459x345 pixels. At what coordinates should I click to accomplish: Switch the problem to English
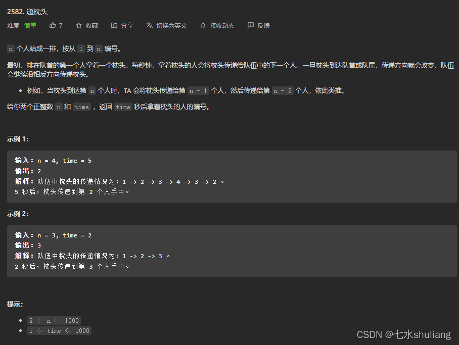[x=166, y=25]
